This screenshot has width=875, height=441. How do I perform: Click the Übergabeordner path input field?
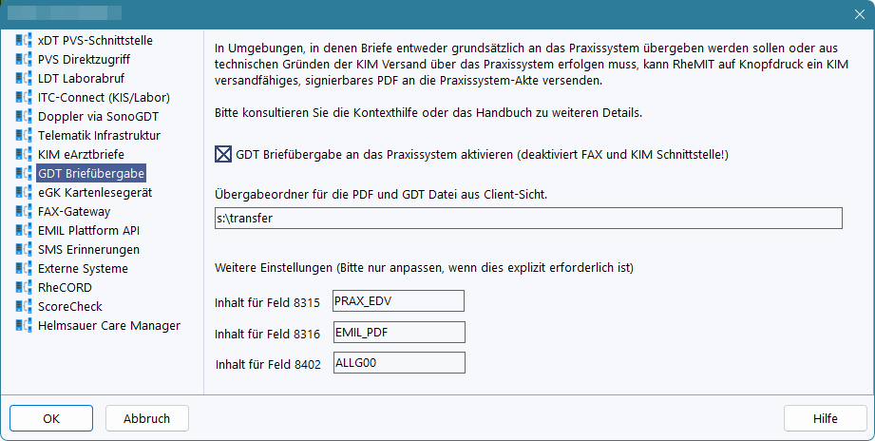pyautogui.click(x=528, y=219)
